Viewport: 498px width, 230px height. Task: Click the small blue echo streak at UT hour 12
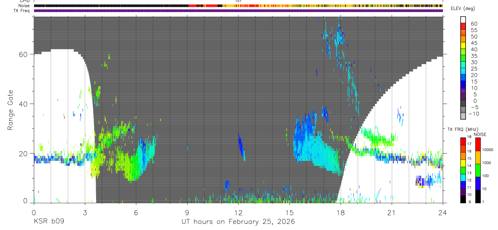pos(241,147)
